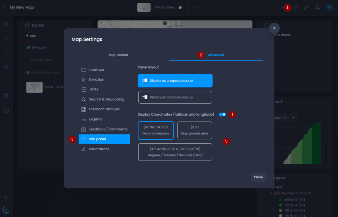Open the AS user avatar
The width and height of the screenshot is (338, 217).
coord(330,7)
